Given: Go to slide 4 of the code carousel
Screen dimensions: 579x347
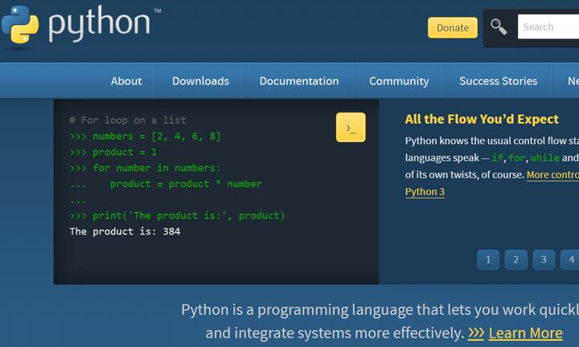Looking at the screenshot, I should pyautogui.click(x=570, y=259).
